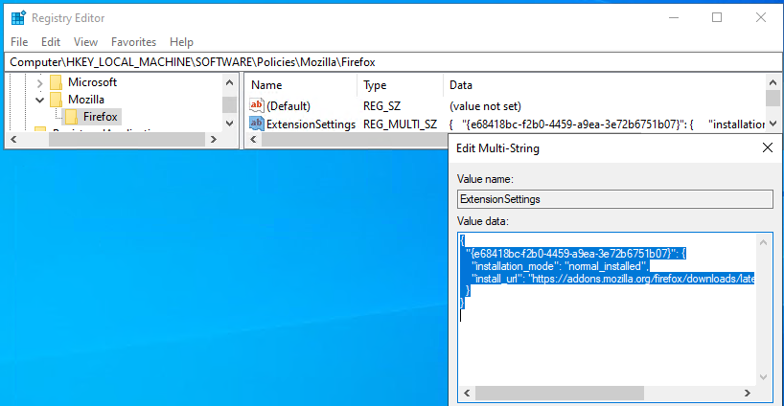
Task: Click the Mozilla folder icon
Action: click(56, 100)
